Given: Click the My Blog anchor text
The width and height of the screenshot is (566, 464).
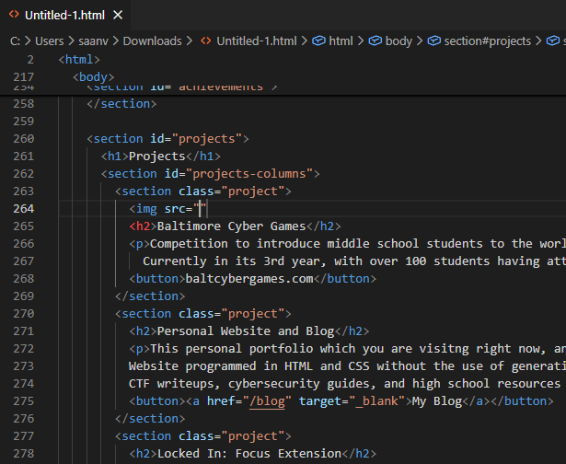Looking at the screenshot, I should [437, 401].
